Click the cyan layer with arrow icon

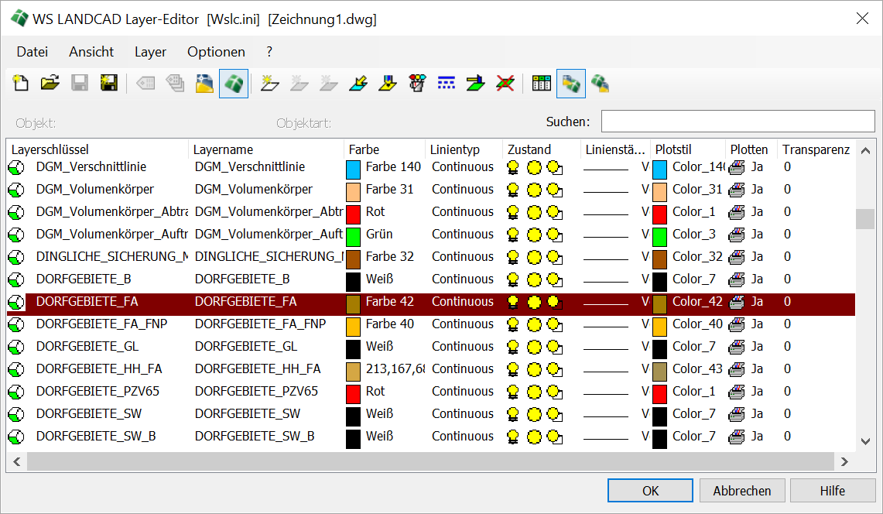[358, 84]
